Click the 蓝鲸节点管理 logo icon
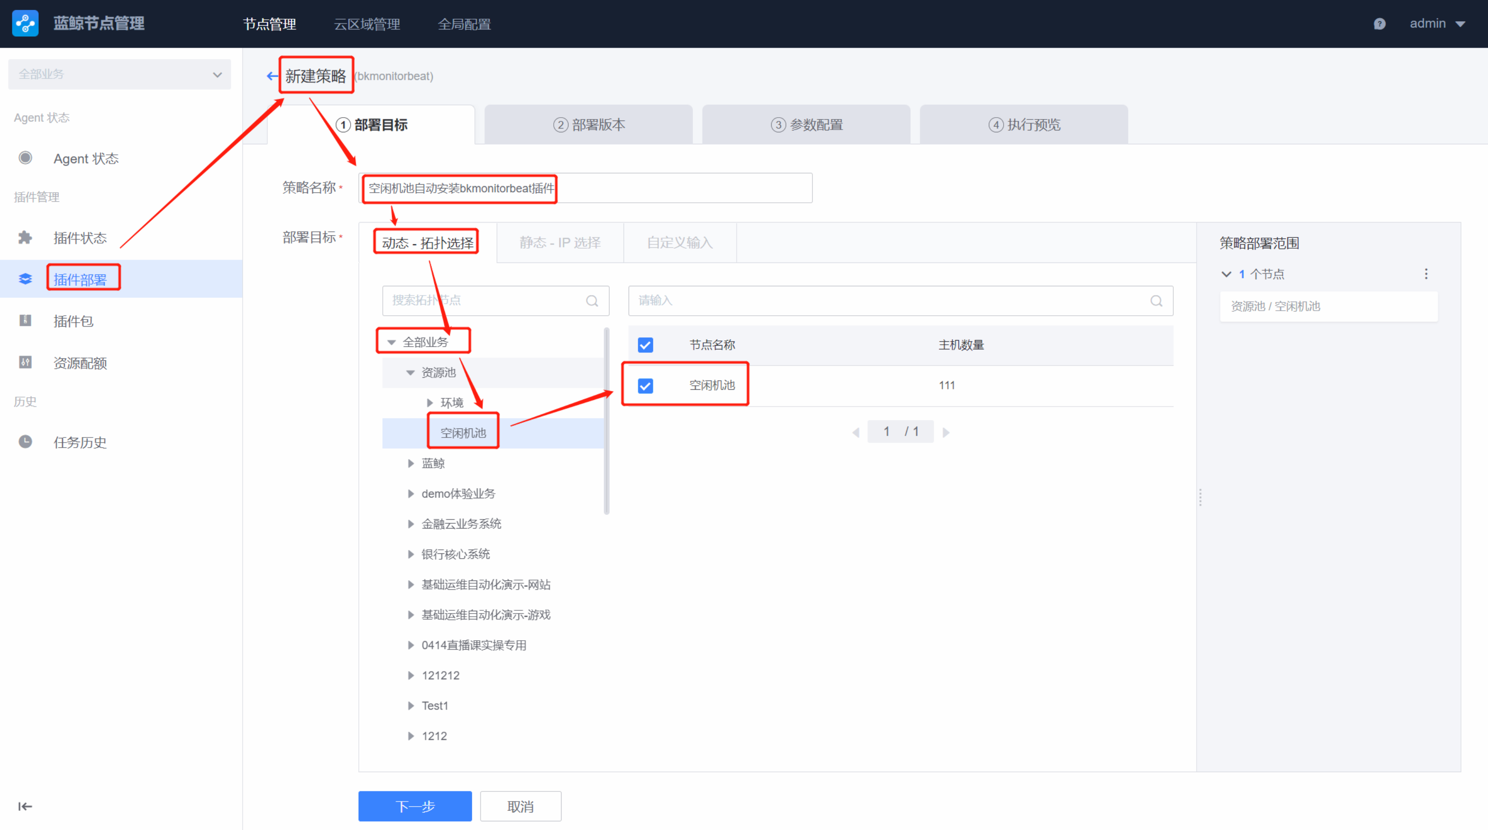The width and height of the screenshot is (1488, 830). click(x=25, y=23)
